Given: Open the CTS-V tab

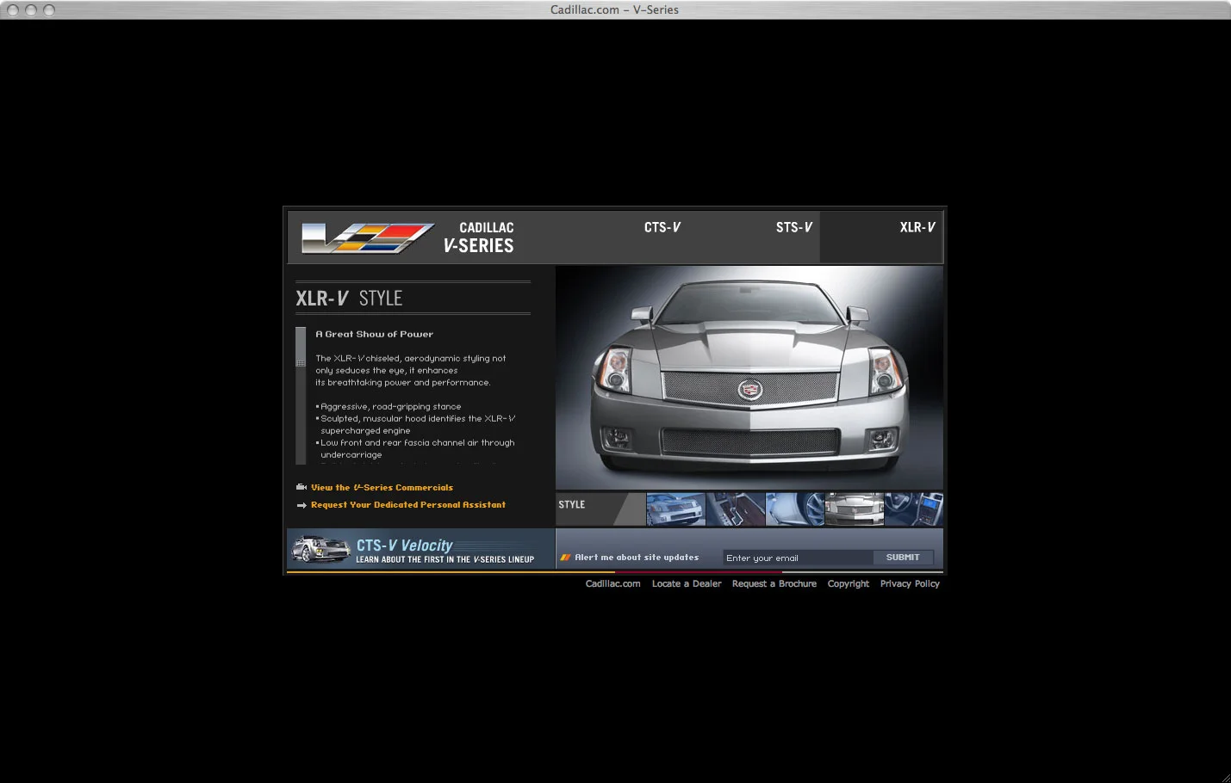Looking at the screenshot, I should coord(662,227).
